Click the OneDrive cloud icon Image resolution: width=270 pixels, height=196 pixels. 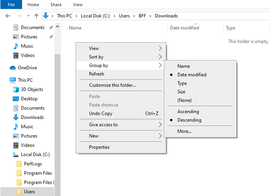13,68
